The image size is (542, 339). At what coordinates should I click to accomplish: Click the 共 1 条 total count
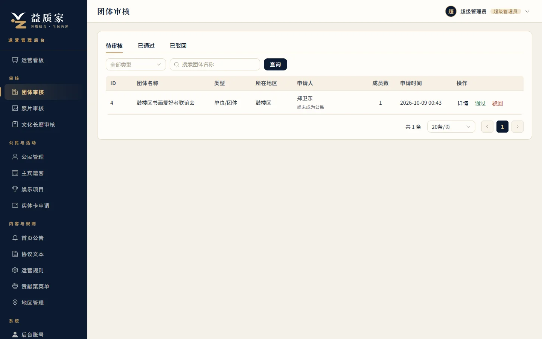[413, 127]
